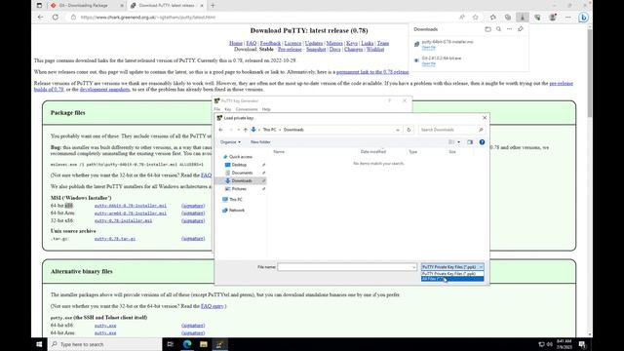The image size is (624, 351).
Task: Click taskbar search box
Action: 104,344
